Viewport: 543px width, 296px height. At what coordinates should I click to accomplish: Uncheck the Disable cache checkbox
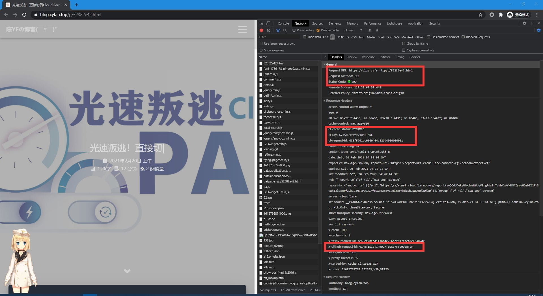pyautogui.click(x=318, y=30)
